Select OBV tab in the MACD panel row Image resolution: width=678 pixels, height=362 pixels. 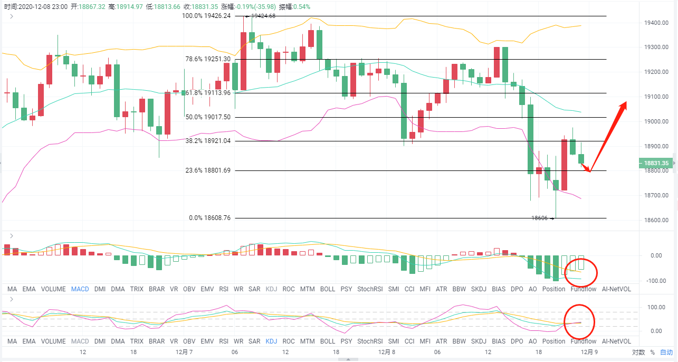click(x=189, y=289)
